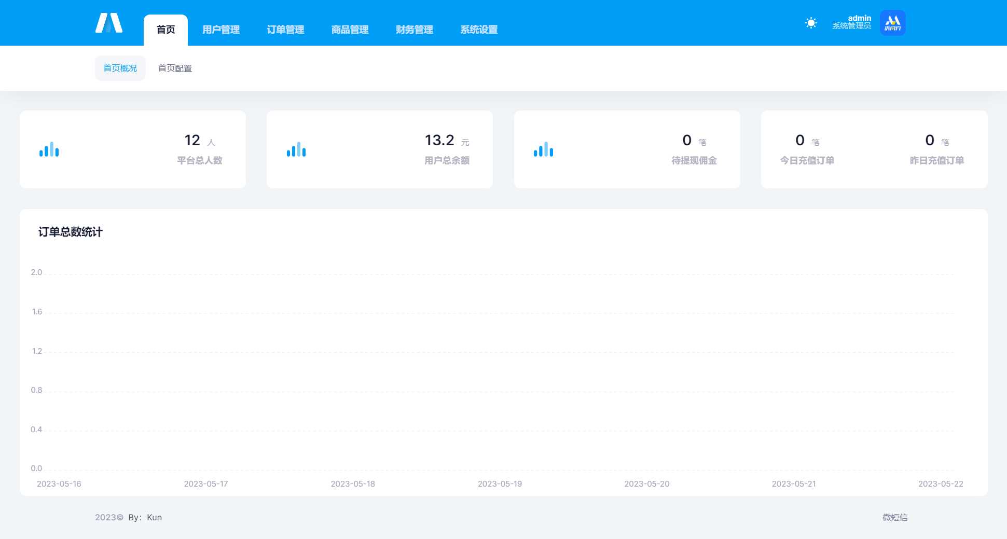Open the 用户管理 menu
Image resolution: width=1007 pixels, height=539 pixels.
(220, 30)
